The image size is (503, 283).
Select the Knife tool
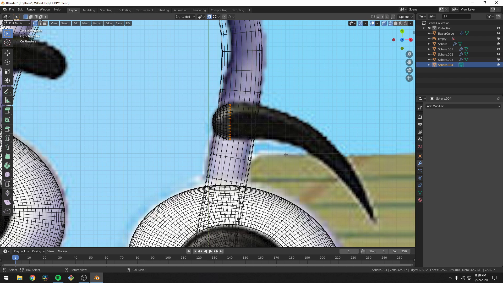pyautogui.click(x=7, y=147)
